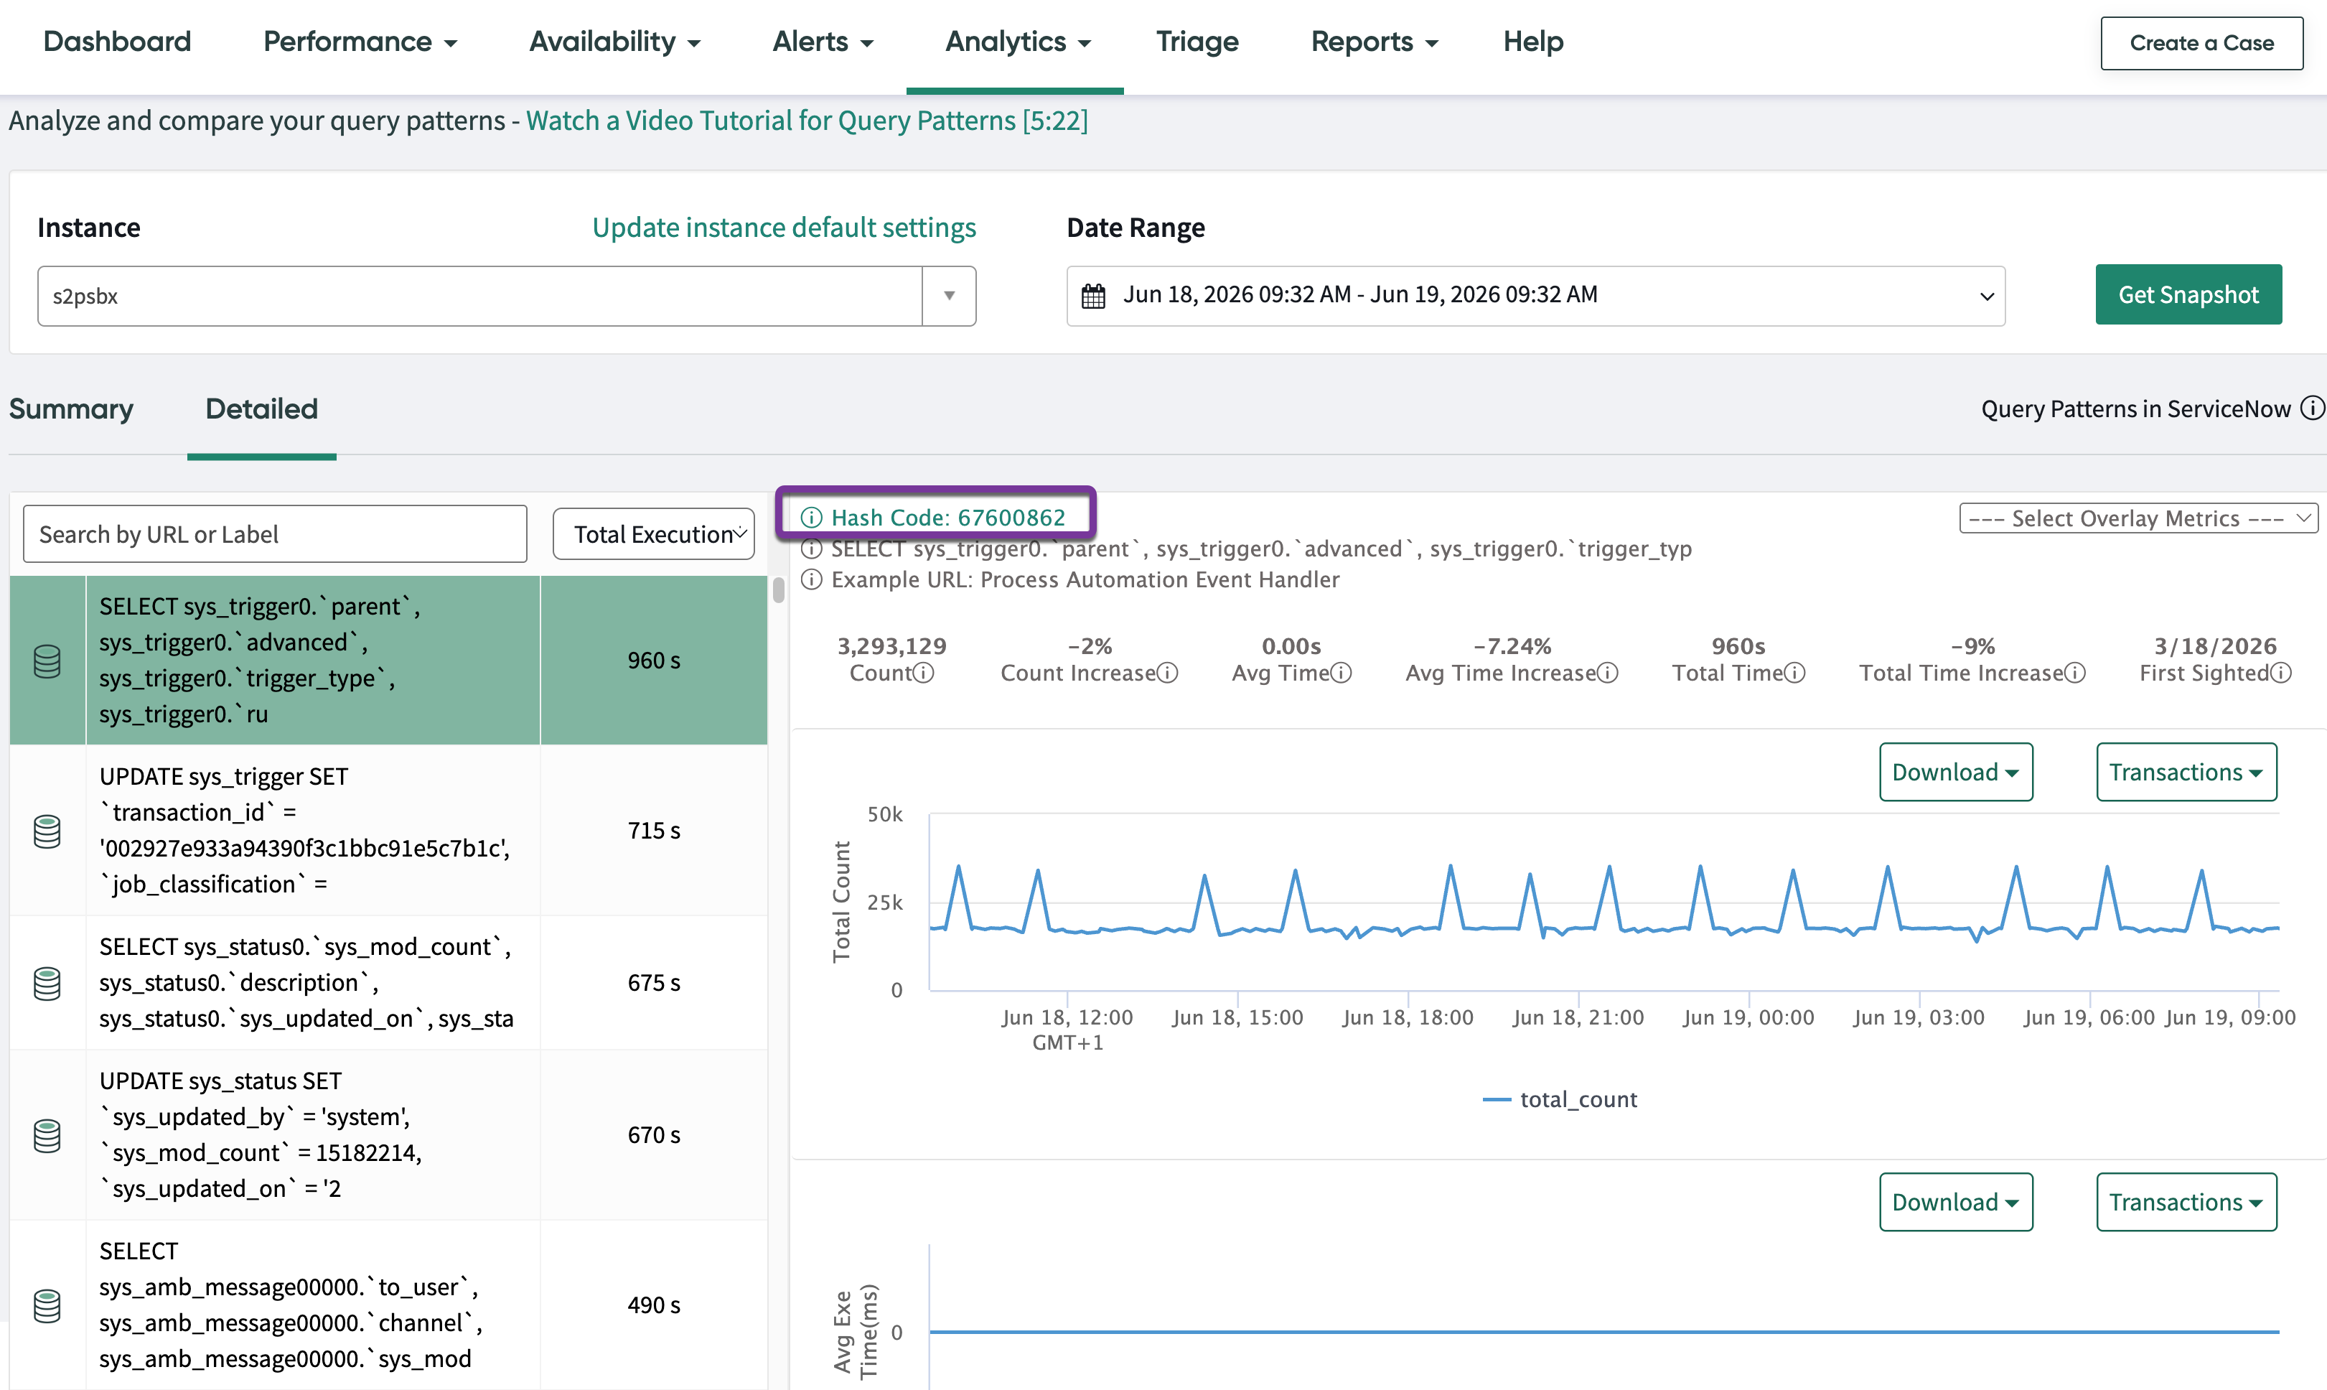The height and width of the screenshot is (1390, 2327).
Task: Click info icon next to Total Time
Action: point(1794,673)
